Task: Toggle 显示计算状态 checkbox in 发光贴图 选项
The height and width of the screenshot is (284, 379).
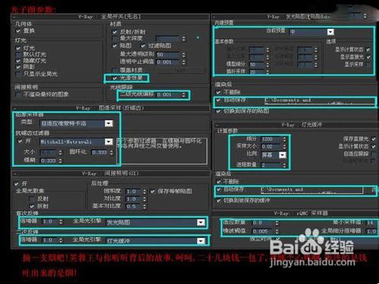Action: coord(368,49)
